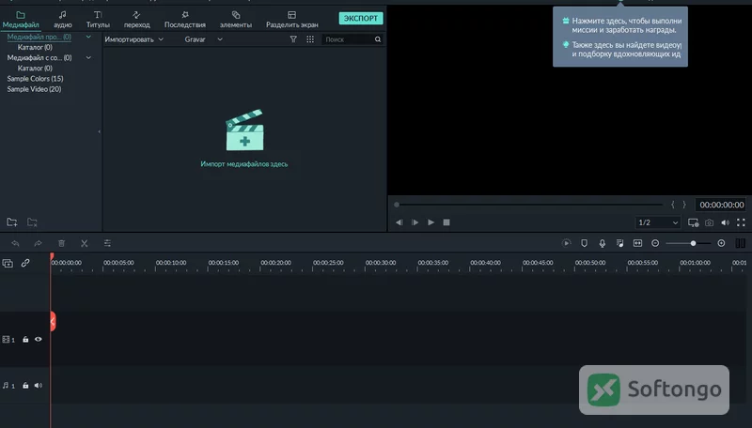Toggle lock on audio track 1
Viewport: 752px width, 428px height.
coord(25,386)
